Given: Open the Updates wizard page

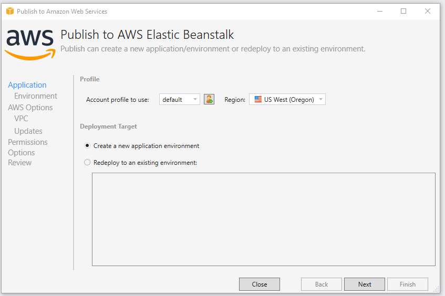Looking at the screenshot, I should pyautogui.click(x=28, y=131).
